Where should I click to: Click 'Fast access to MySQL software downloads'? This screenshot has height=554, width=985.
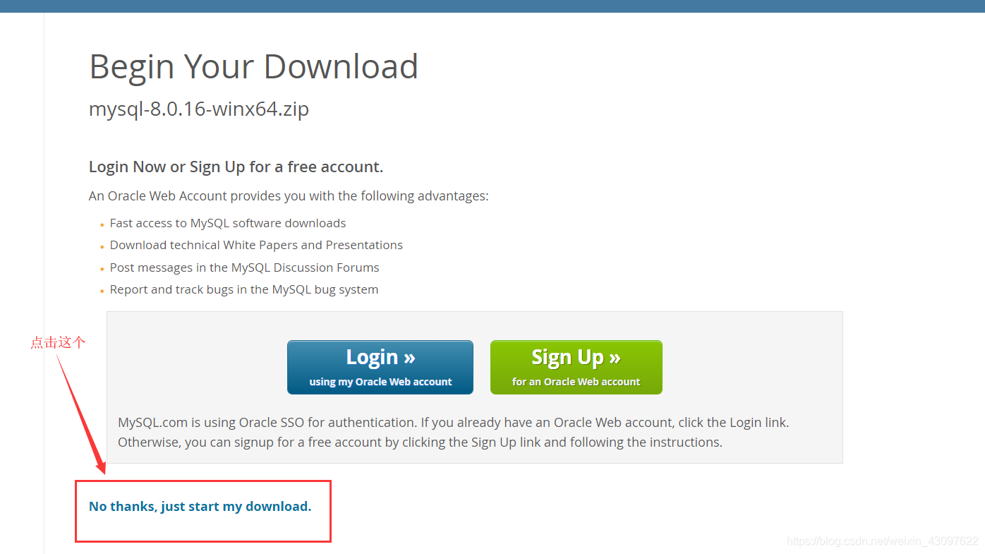click(x=228, y=223)
